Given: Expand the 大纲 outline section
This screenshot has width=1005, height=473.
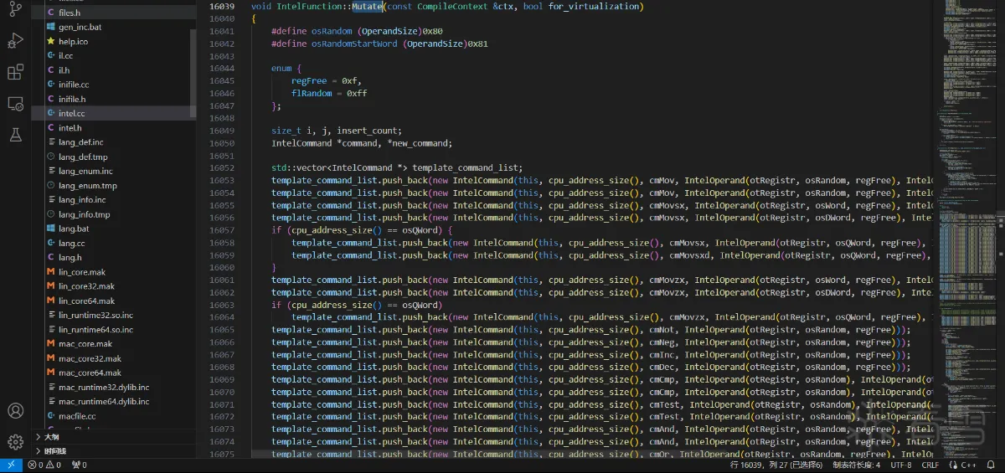Looking at the screenshot, I should point(114,437).
